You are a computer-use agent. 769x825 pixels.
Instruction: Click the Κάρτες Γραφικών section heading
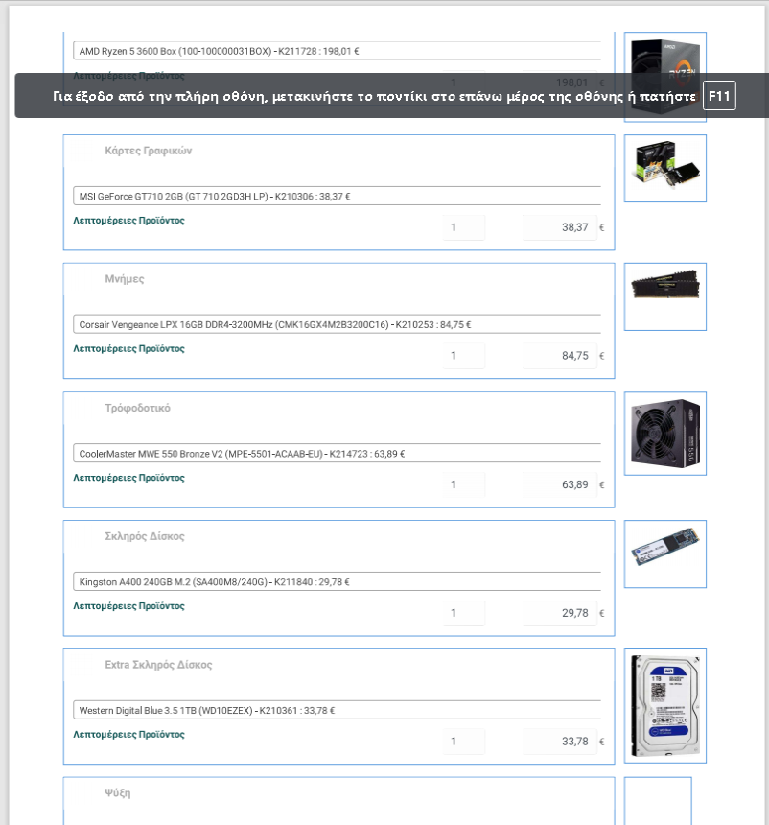149,151
